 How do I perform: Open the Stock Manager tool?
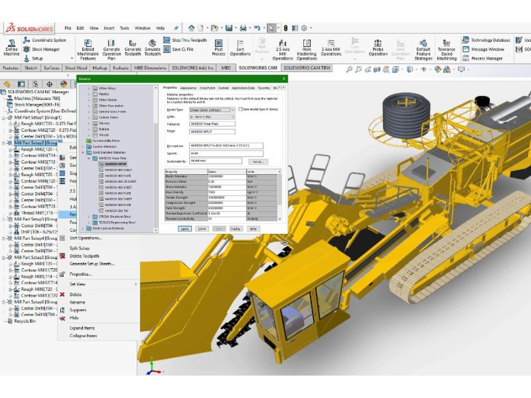(x=41, y=49)
